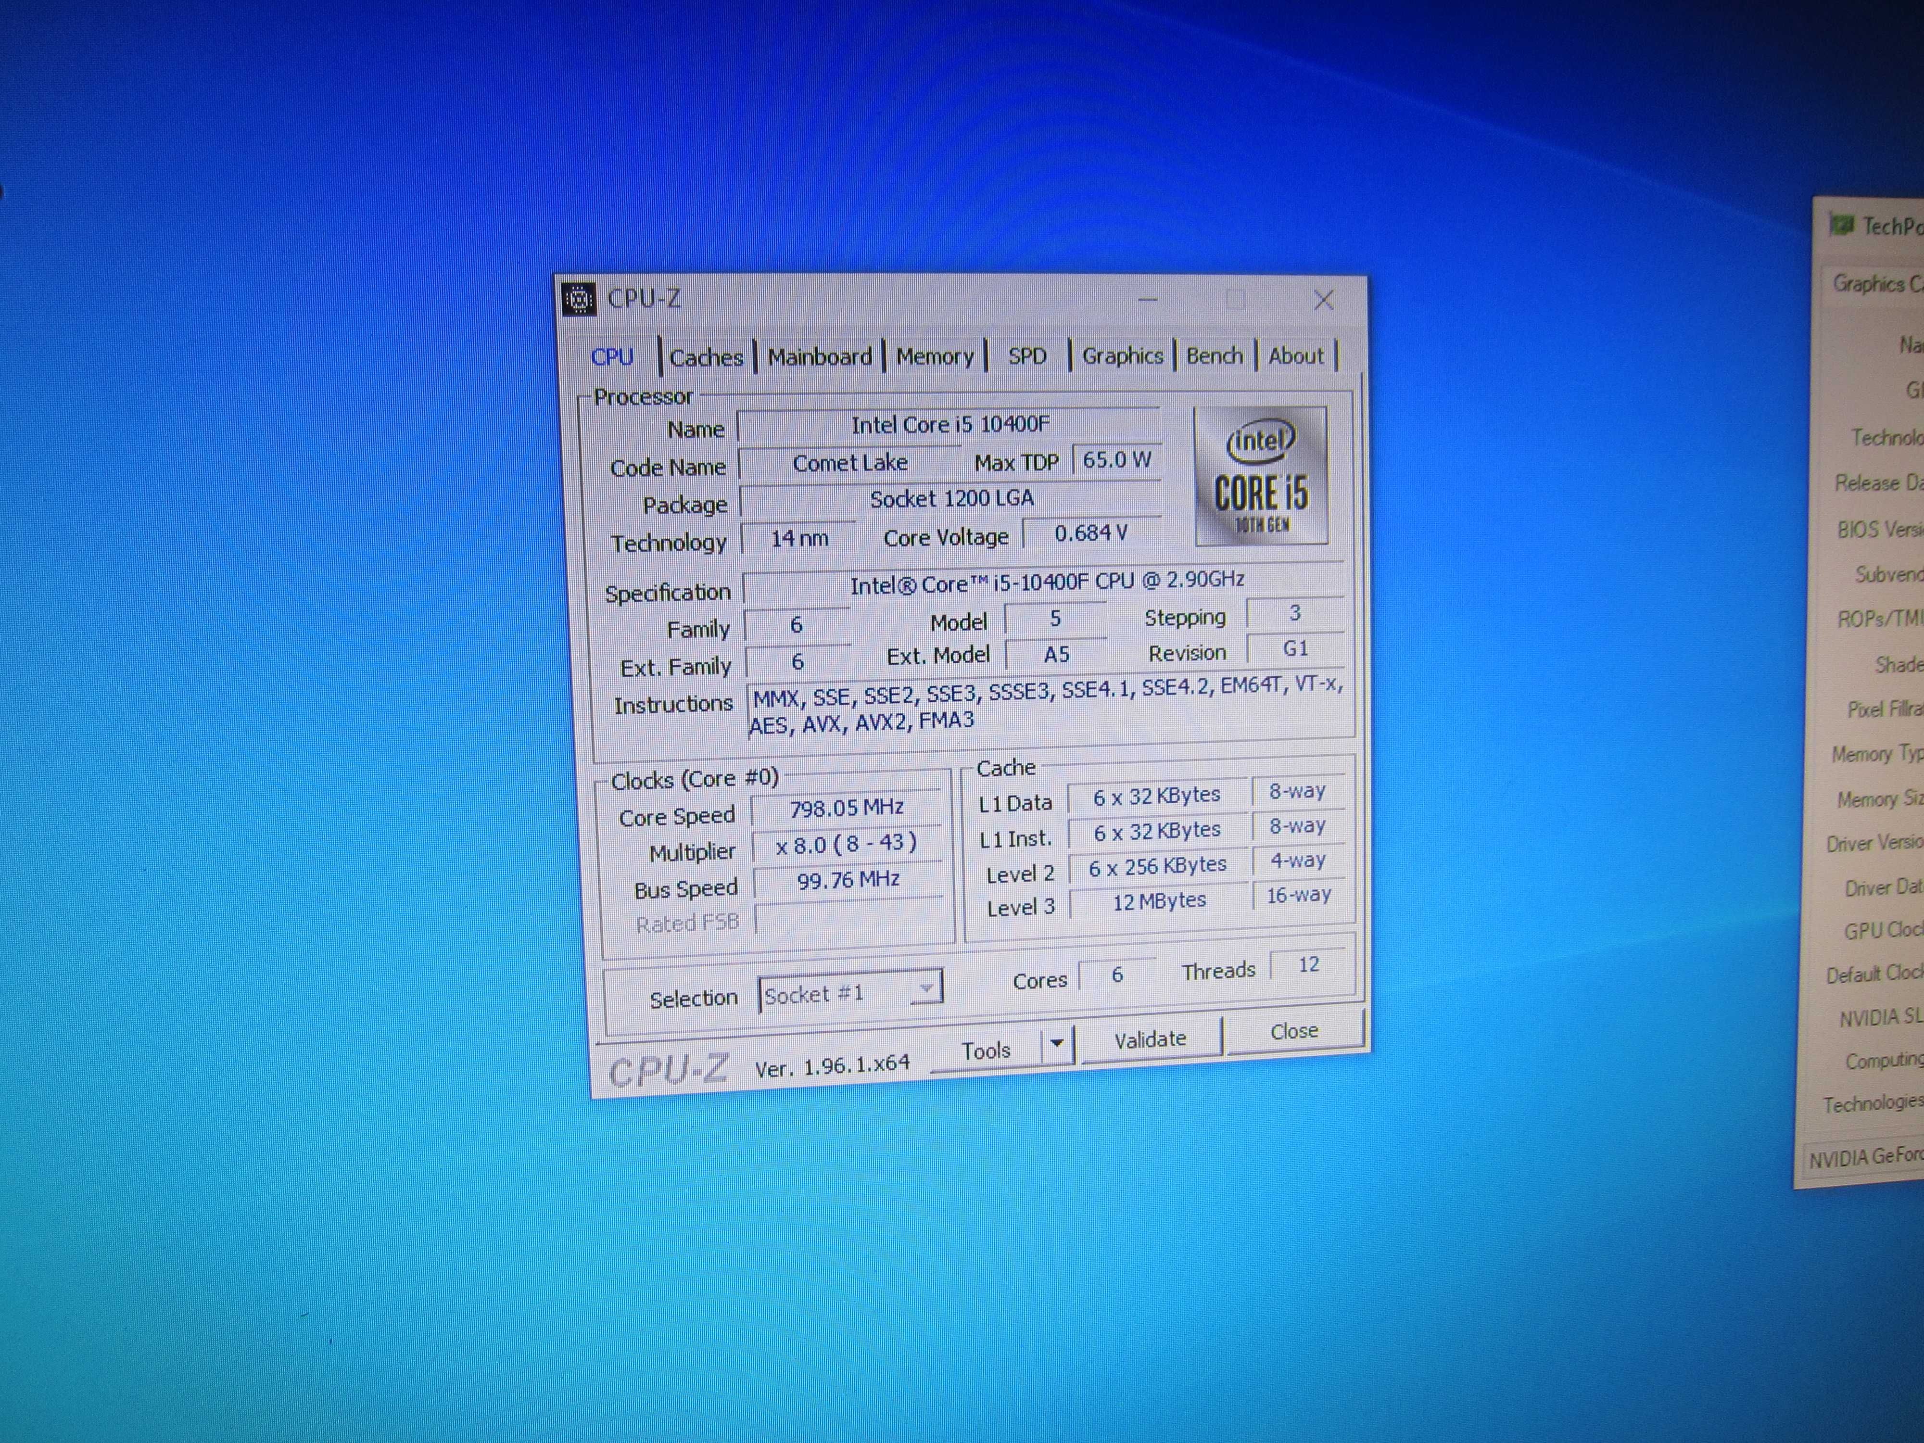Click the Revision value 'G1'
The width and height of the screenshot is (1924, 1443).
tap(1295, 648)
